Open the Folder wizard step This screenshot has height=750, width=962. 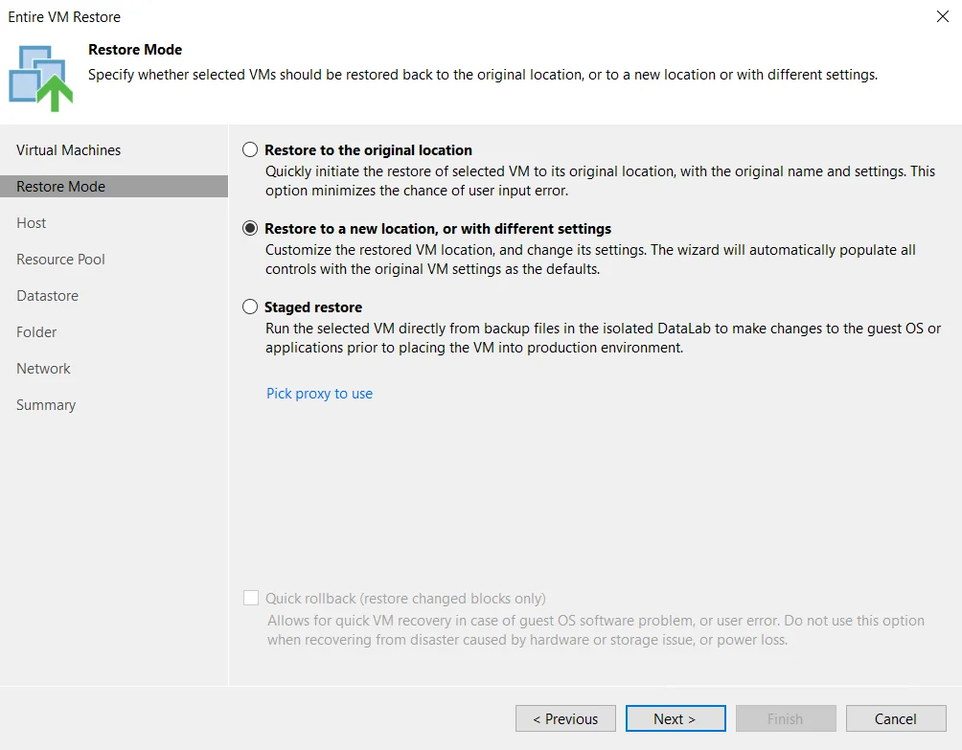coord(36,331)
